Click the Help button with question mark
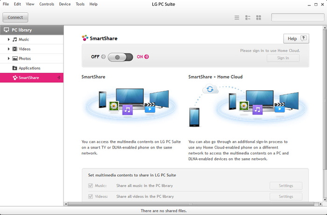 pos(296,39)
